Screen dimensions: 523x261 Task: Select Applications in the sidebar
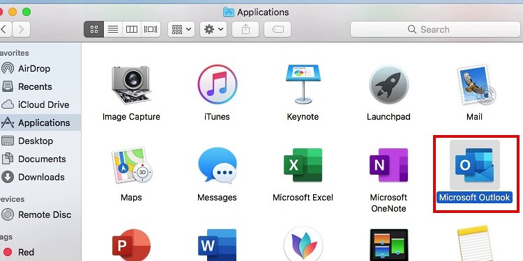coord(40,122)
